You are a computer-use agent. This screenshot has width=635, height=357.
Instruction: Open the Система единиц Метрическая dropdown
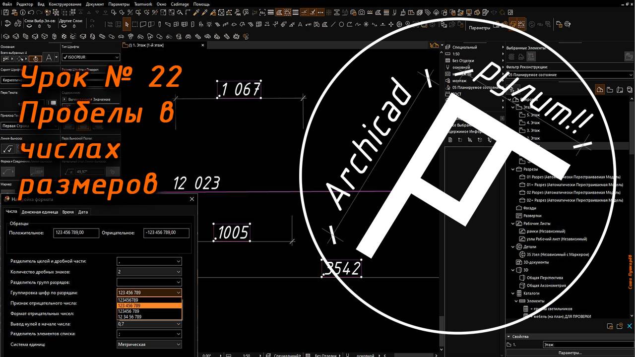[149, 344]
